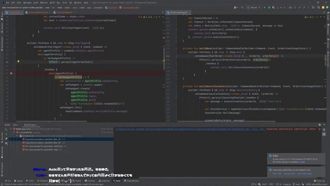The width and height of the screenshot is (330, 186).
Task: Start debugging with the bug icon
Action: point(269,7)
